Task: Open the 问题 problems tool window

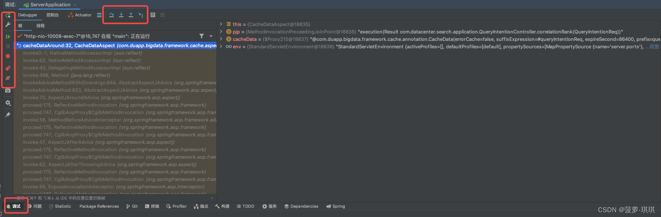Action: 35,206
